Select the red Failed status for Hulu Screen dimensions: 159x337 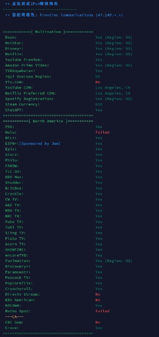coord(102,132)
